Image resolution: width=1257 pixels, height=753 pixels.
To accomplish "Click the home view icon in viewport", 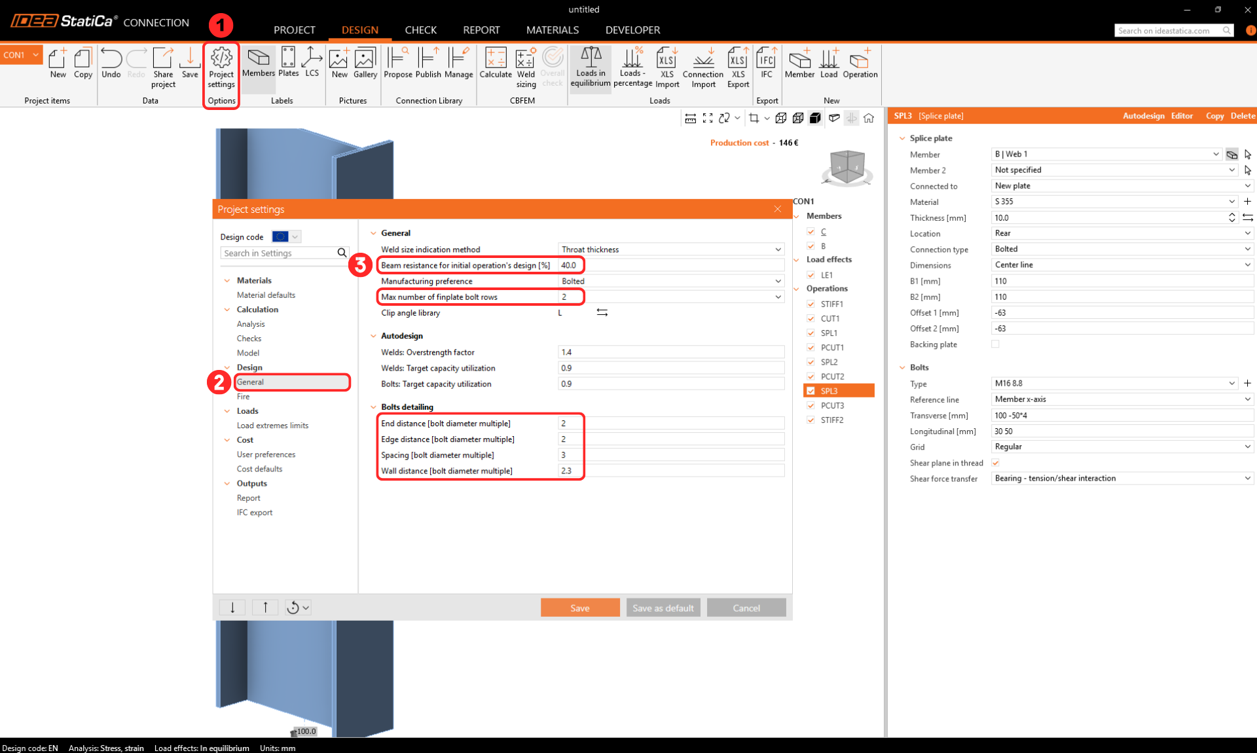I will 869,118.
